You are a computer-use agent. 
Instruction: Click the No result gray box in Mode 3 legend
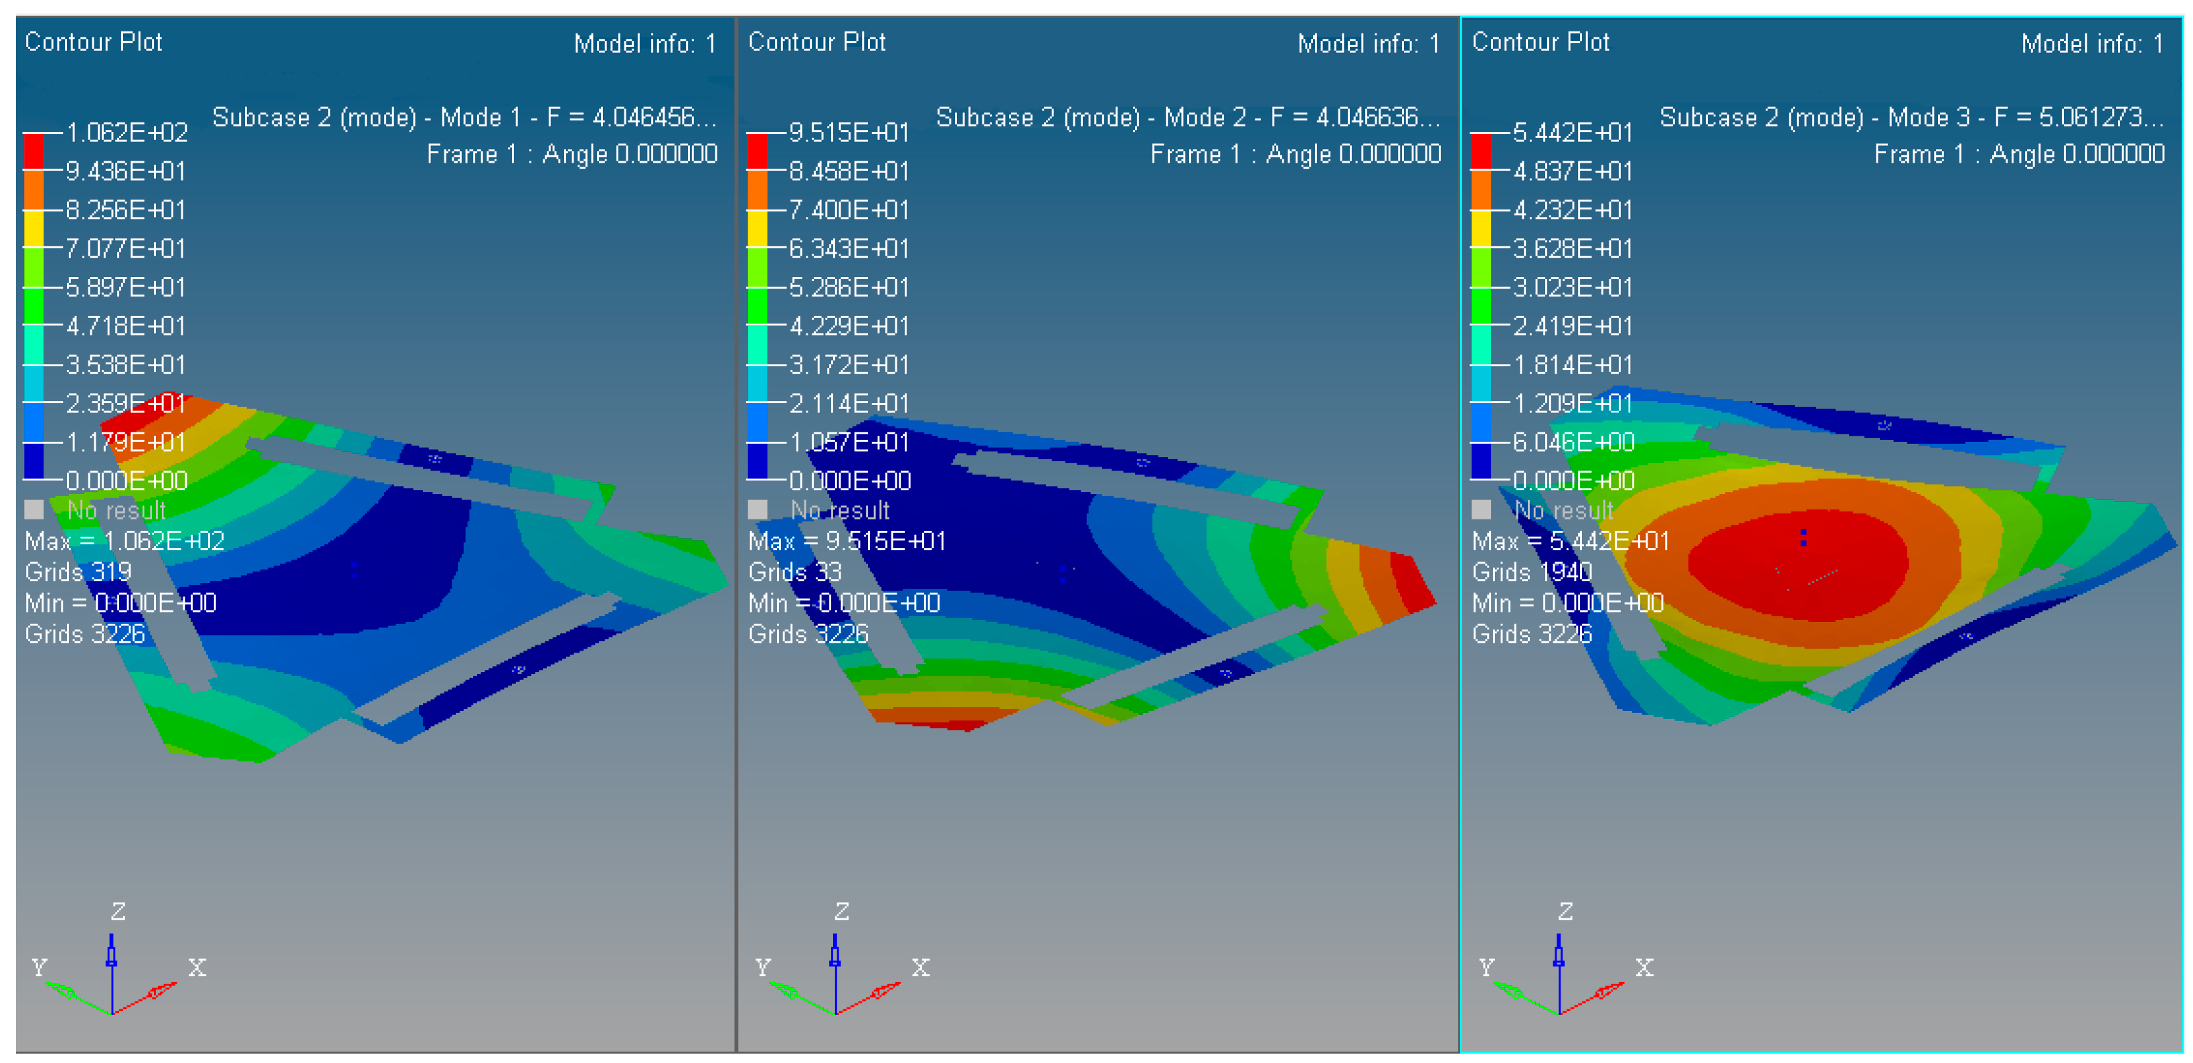pos(1482,509)
